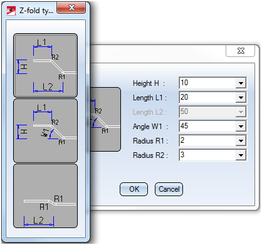
Task: Open the Height H dropdown list
Action: pyautogui.click(x=241, y=83)
